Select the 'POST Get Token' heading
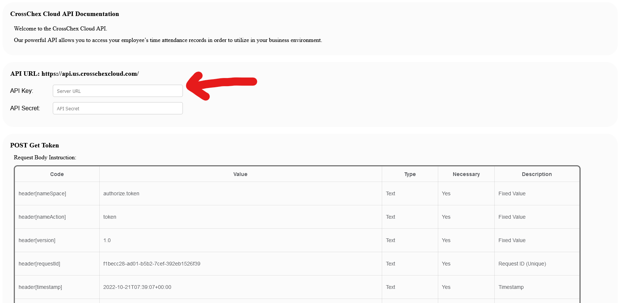Viewport: 623px width, 303px height. click(x=35, y=146)
